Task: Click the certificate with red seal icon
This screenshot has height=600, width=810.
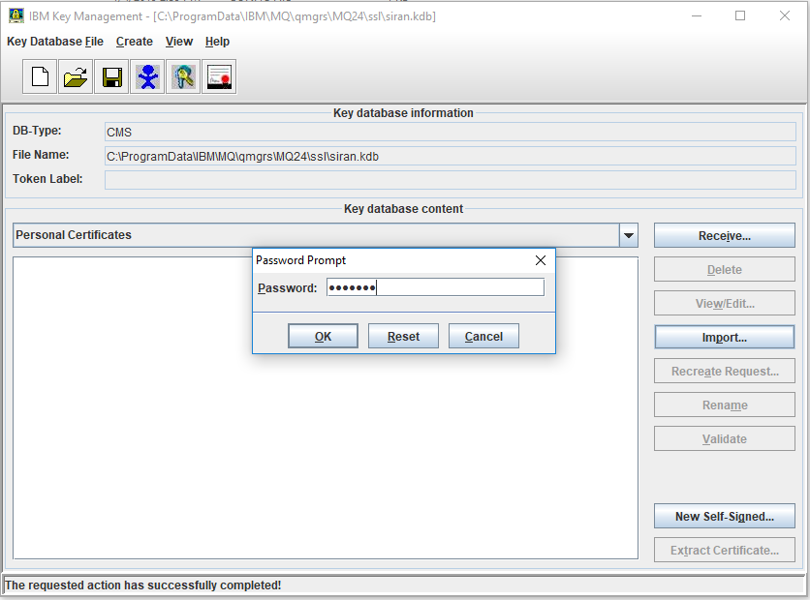Action: 219,77
